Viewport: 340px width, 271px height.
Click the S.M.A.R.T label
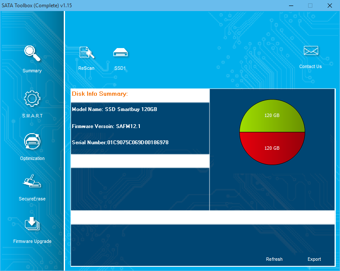coord(32,116)
